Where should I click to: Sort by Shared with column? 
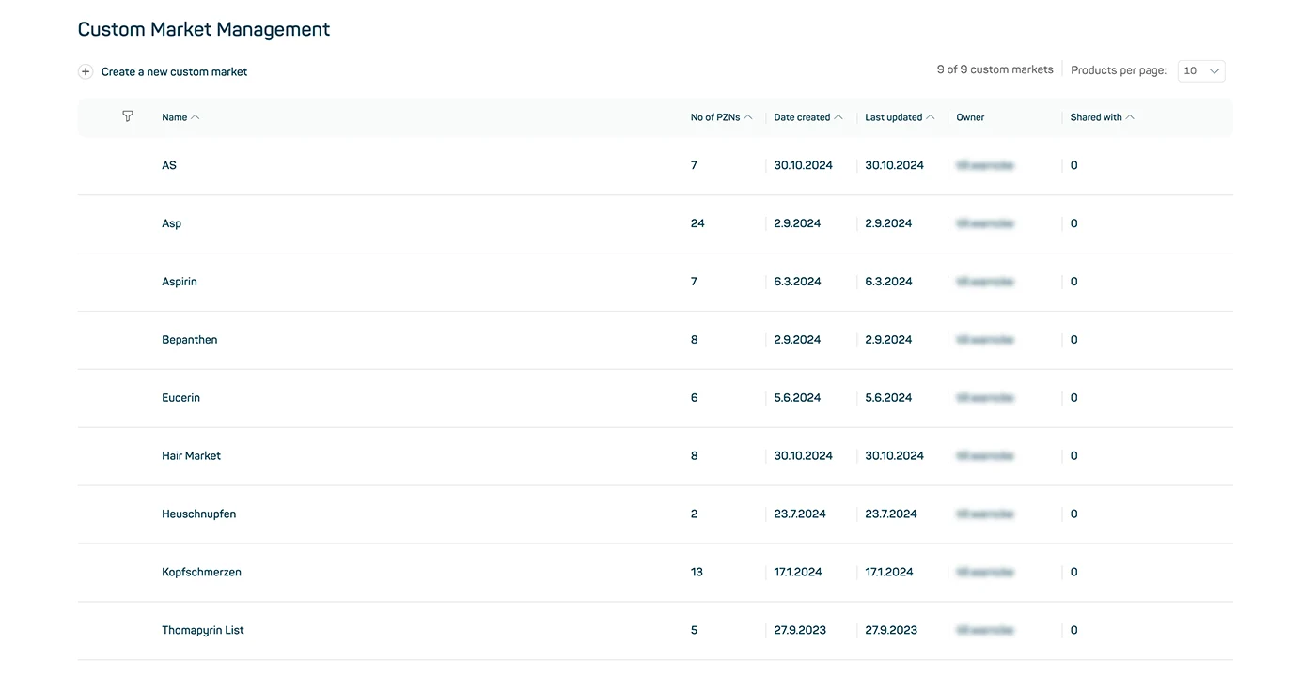coord(1102,117)
